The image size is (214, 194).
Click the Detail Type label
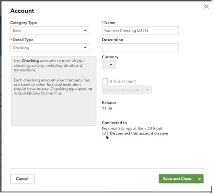coord(23,40)
